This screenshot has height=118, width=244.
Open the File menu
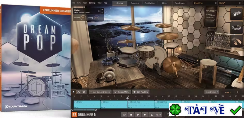pyautogui.click(x=74, y=3)
